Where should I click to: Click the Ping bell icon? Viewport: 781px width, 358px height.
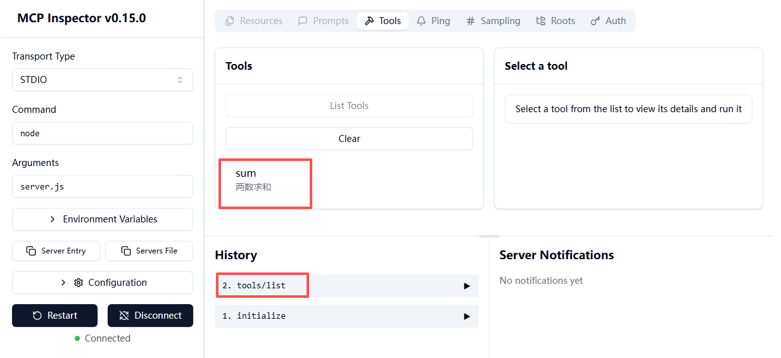coord(421,21)
